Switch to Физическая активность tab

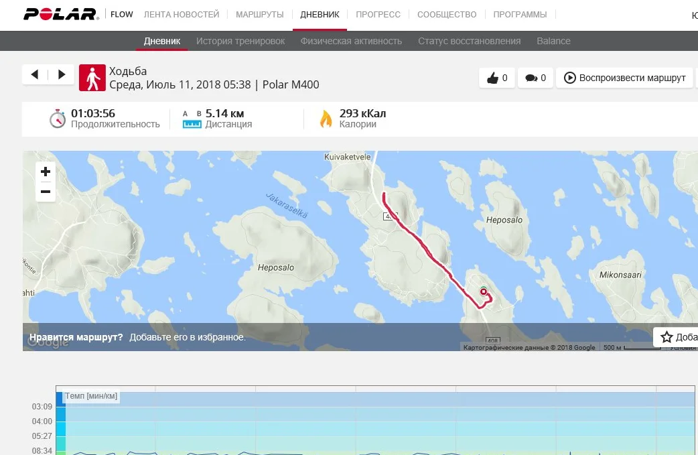pyautogui.click(x=351, y=41)
